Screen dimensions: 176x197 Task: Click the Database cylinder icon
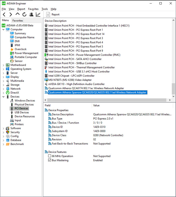coord(8,140)
